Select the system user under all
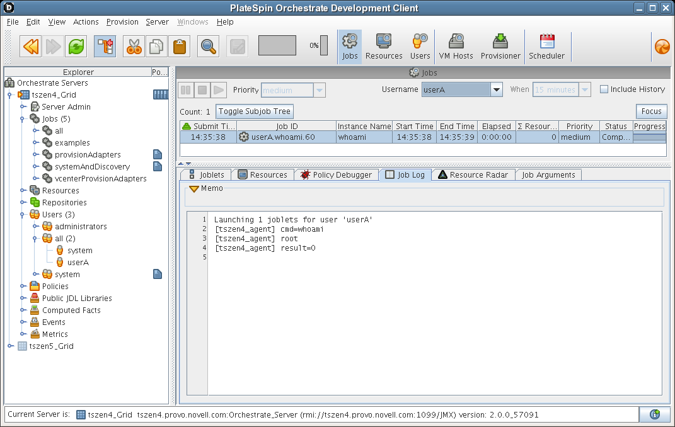The image size is (675, 427). 79,251
